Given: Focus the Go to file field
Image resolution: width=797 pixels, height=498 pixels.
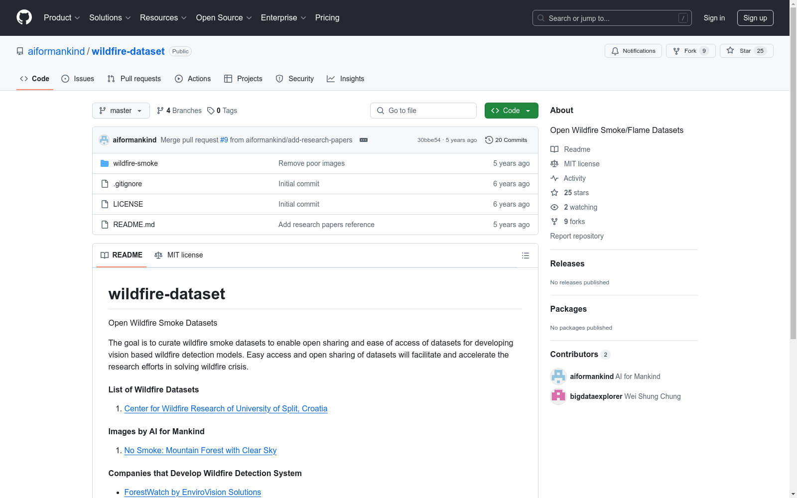Looking at the screenshot, I should coord(423,111).
